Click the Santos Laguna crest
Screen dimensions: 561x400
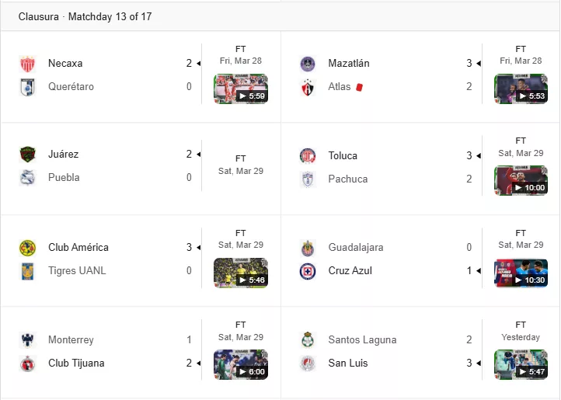click(x=308, y=340)
